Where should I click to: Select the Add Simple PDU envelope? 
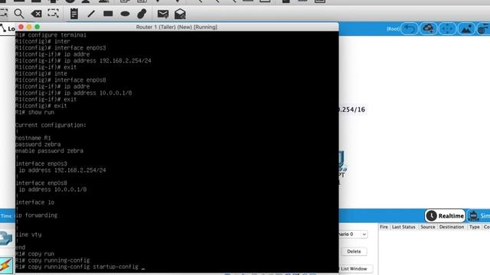tap(163, 14)
